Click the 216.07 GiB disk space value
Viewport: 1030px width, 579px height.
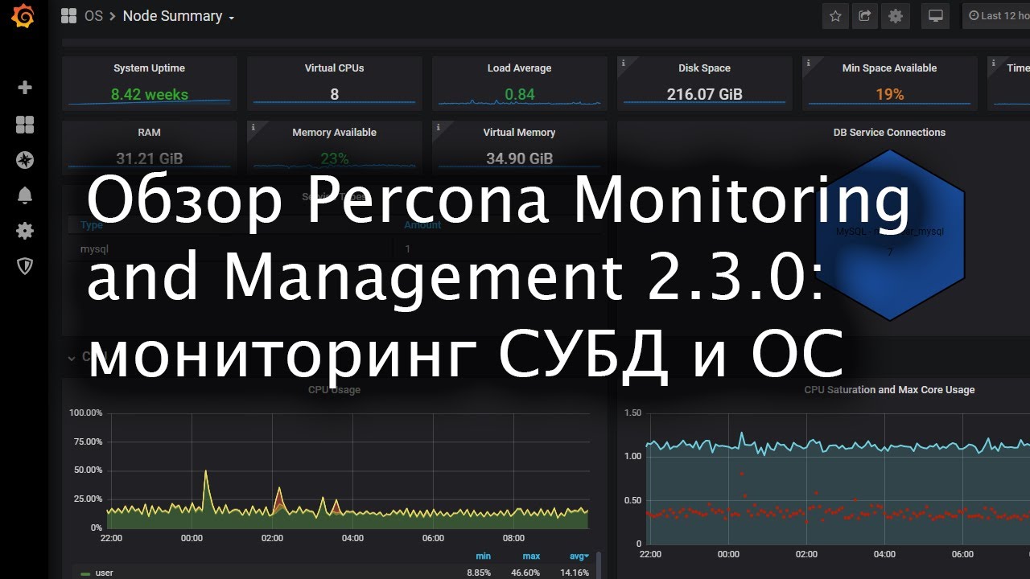704,94
